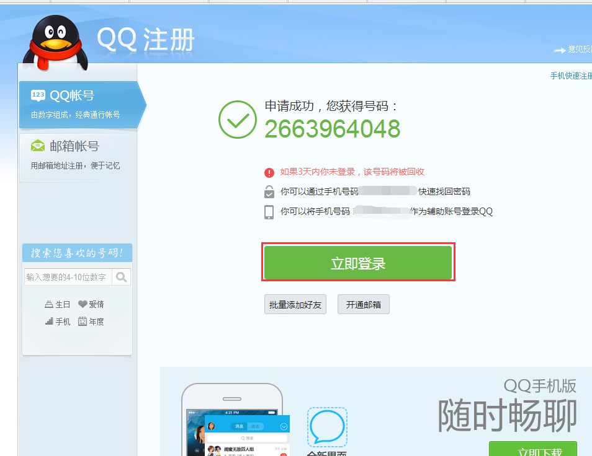Click the phone icon beside 辅助账号 text

pos(269,212)
